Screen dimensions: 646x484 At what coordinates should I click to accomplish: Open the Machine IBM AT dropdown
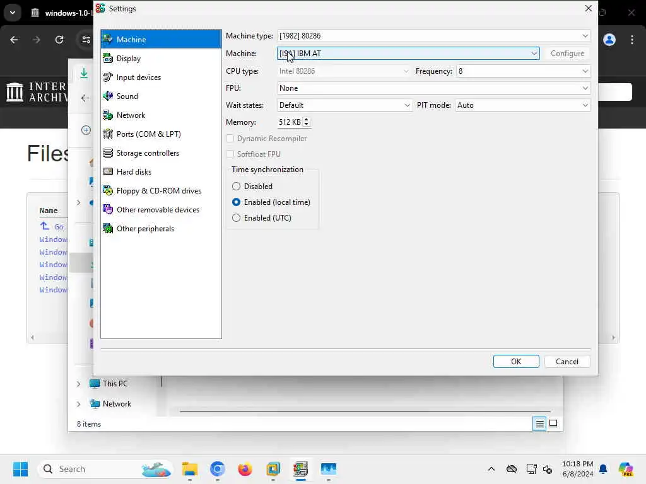[408, 53]
